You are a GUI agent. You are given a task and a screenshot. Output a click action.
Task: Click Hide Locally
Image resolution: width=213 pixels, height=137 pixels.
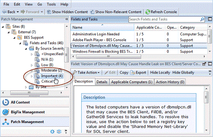160,73
